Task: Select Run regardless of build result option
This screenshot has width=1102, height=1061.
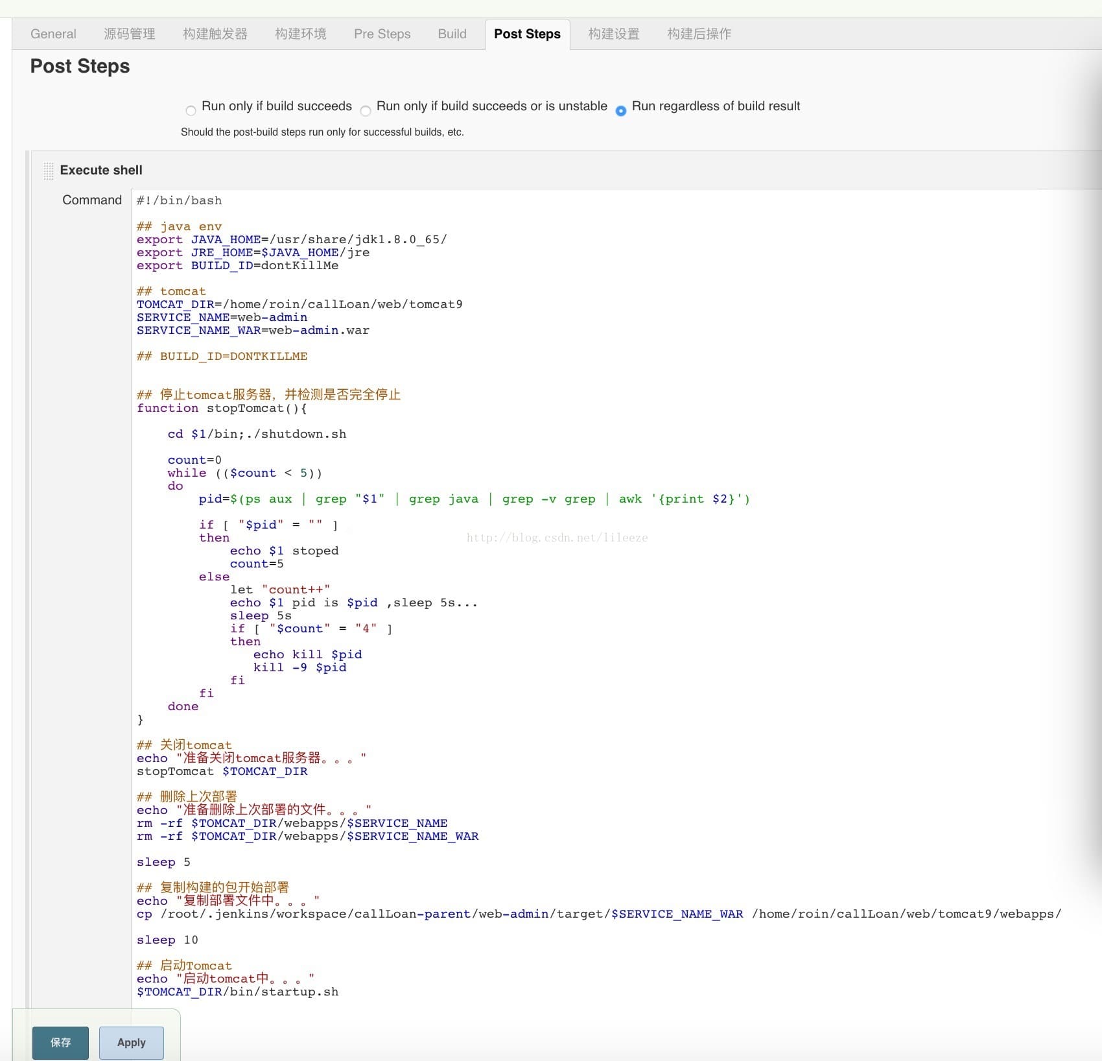Action: pyautogui.click(x=620, y=110)
